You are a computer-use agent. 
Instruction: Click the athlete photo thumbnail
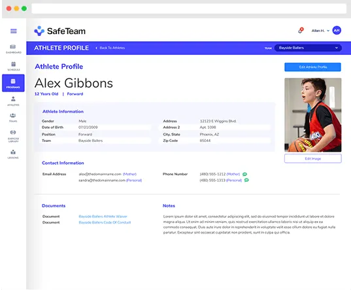point(312,115)
